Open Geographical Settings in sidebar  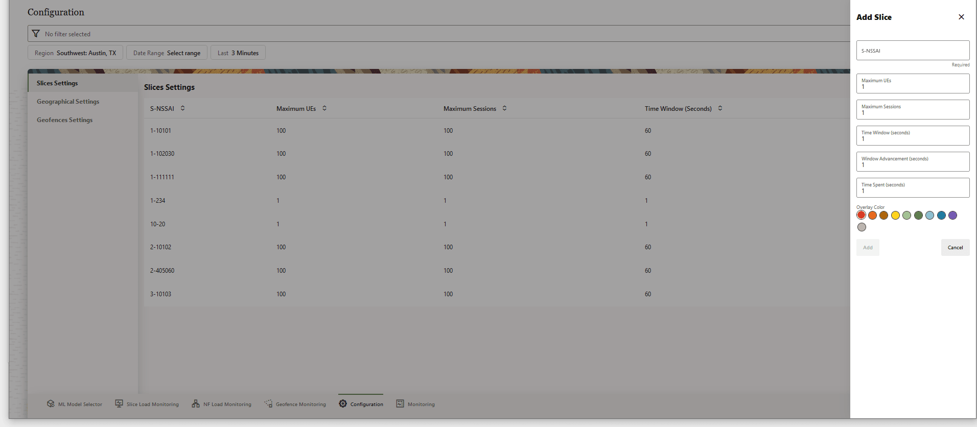(x=83, y=101)
